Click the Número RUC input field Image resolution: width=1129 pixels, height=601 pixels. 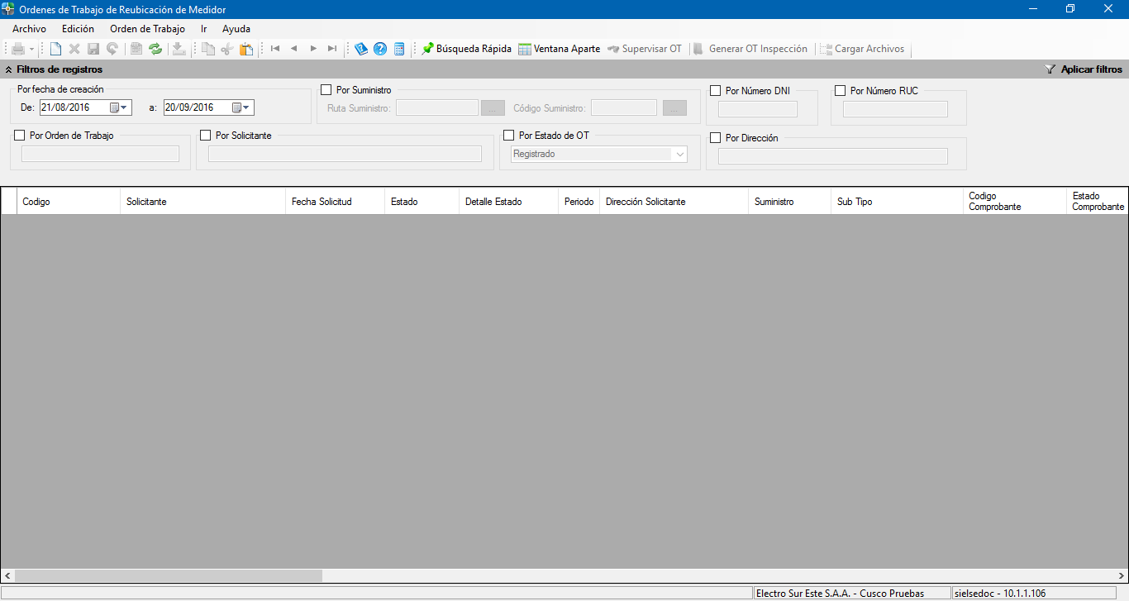click(x=895, y=109)
